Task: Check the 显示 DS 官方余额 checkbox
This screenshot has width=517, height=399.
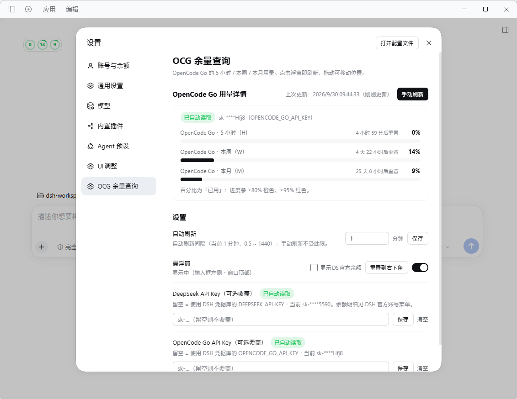Action: (x=314, y=268)
